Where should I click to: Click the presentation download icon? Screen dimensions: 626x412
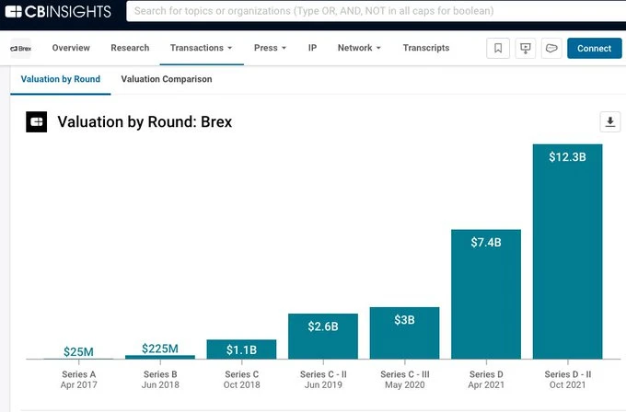525,48
